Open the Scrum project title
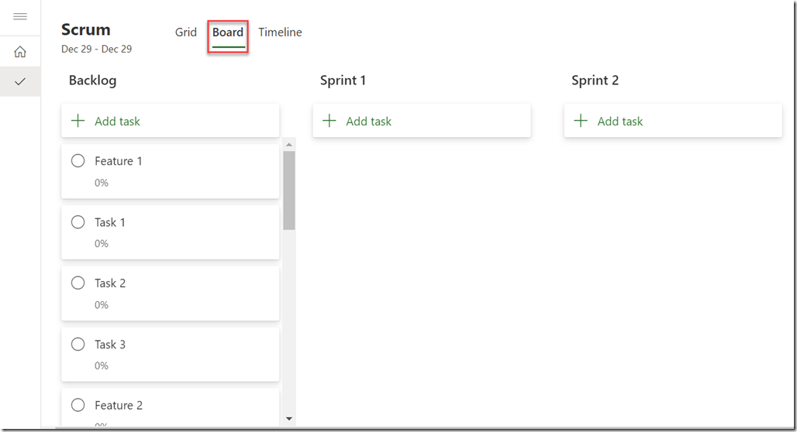The height and width of the screenshot is (432, 797). point(86,29)
